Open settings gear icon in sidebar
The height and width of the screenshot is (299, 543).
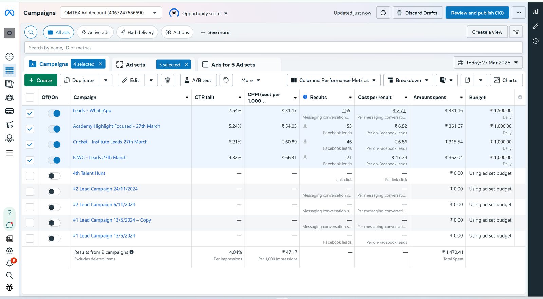coord(10,251)
